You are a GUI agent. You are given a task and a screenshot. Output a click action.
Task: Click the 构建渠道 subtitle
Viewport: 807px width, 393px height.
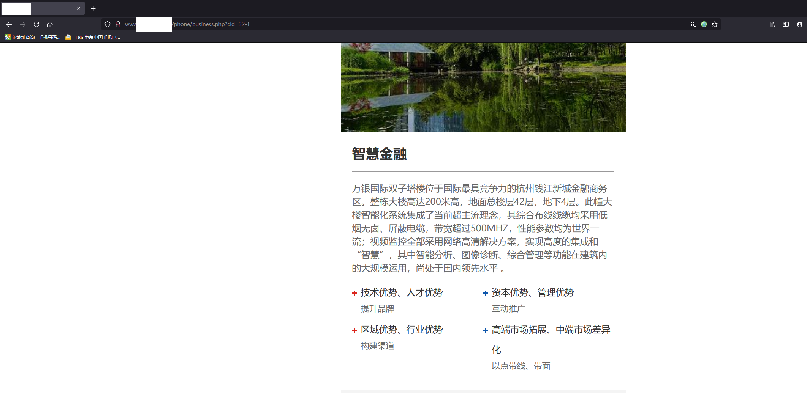(x=377, y=346)
